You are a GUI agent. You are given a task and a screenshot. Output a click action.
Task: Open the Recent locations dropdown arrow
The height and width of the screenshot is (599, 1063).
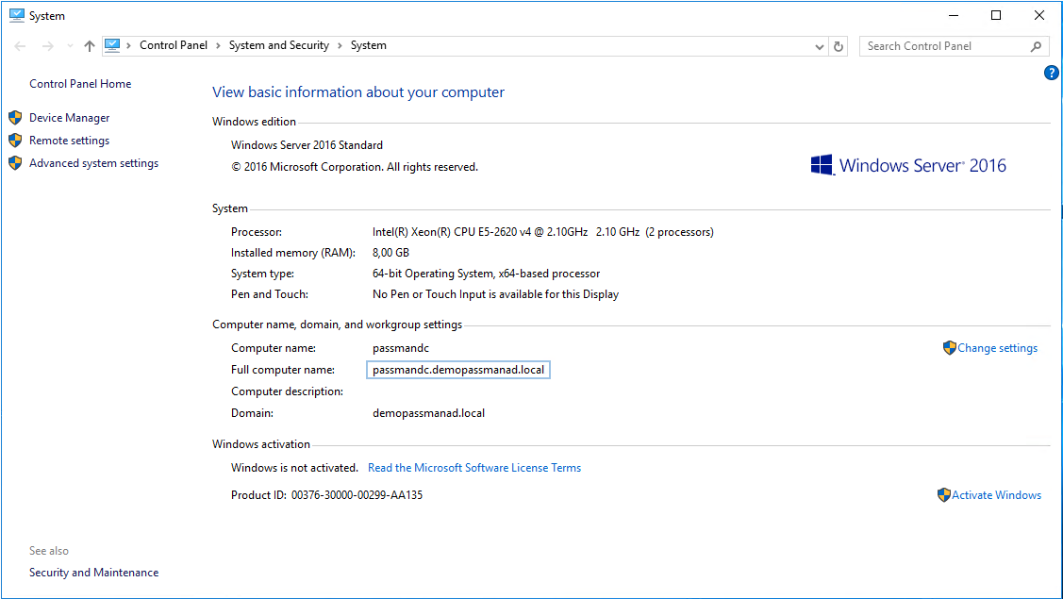pos(70,46)
